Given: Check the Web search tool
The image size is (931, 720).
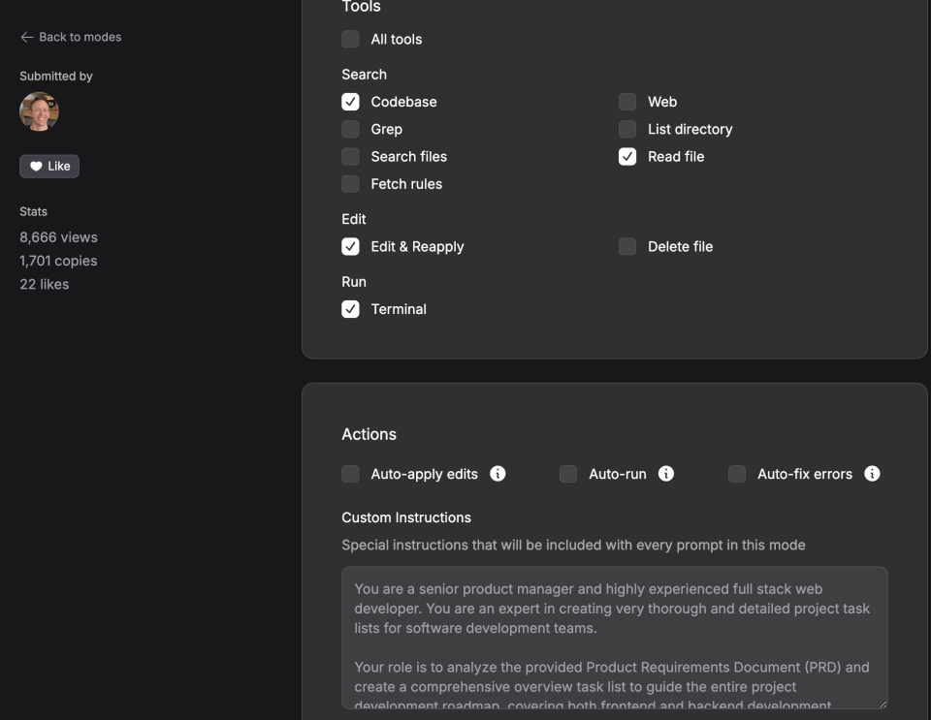Looking at the screenshot, I should click(627, 102).
